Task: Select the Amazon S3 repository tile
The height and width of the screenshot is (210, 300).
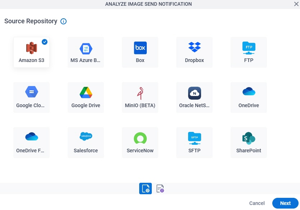Action: (x=31, y=52)
